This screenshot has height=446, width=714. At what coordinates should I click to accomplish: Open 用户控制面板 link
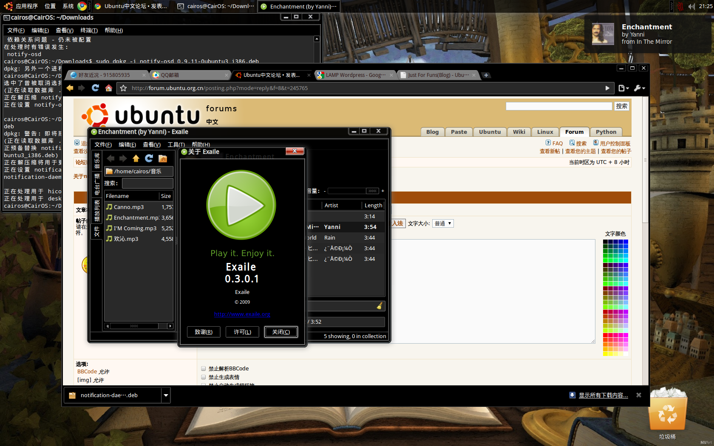point(612,143)
